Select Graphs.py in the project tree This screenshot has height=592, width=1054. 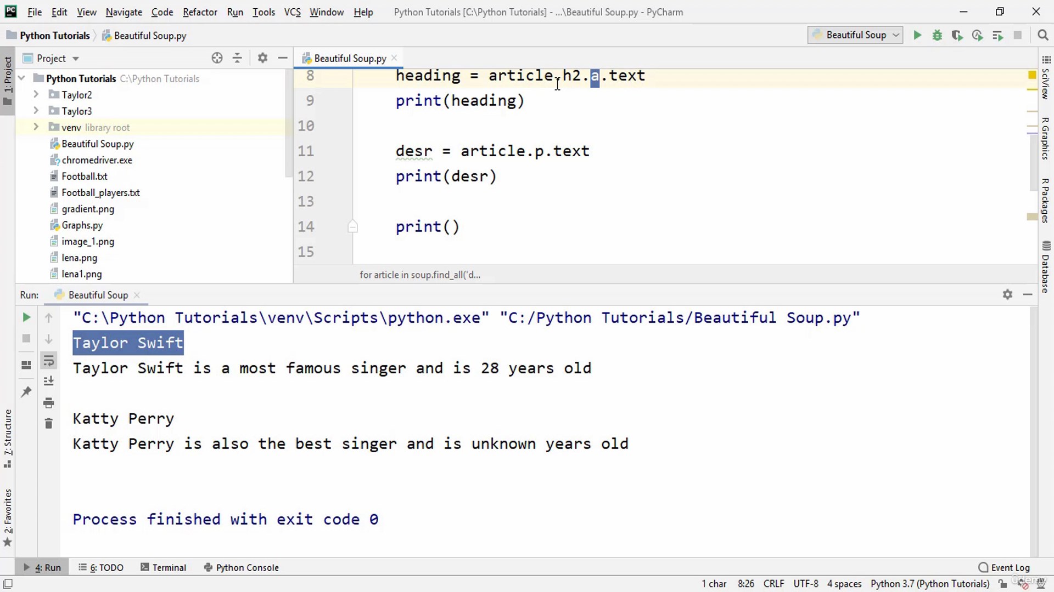coord(82,225)
